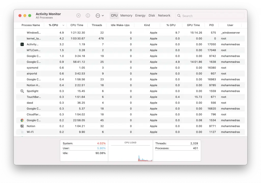This screenshot has height=183, width=261.
Task: Select the sysmond process row
Action: coord(130,68)
